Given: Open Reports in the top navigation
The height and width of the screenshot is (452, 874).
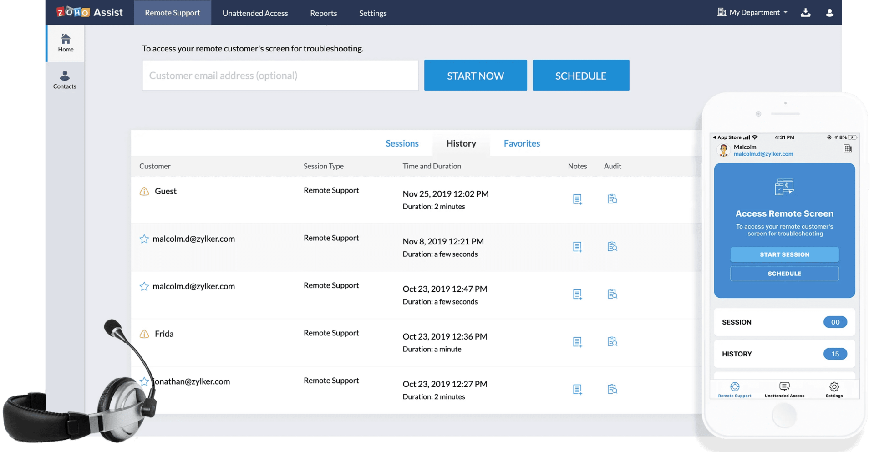Looking at the screenshot, I should [x=323, y=13].
